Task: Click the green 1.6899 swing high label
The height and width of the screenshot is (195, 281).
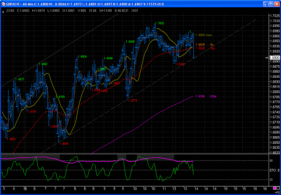Action: [x=108, y=58]
